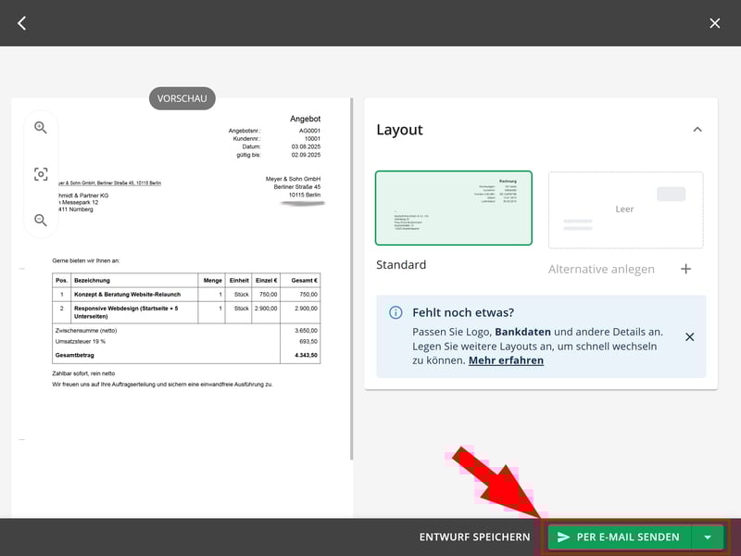Open the 'Mehr erfahren' link
The width and height of the screenshot is (741, 556).
506,360
